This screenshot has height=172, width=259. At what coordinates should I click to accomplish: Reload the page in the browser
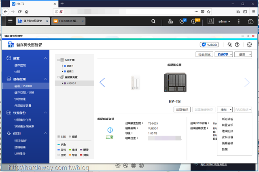20,12
